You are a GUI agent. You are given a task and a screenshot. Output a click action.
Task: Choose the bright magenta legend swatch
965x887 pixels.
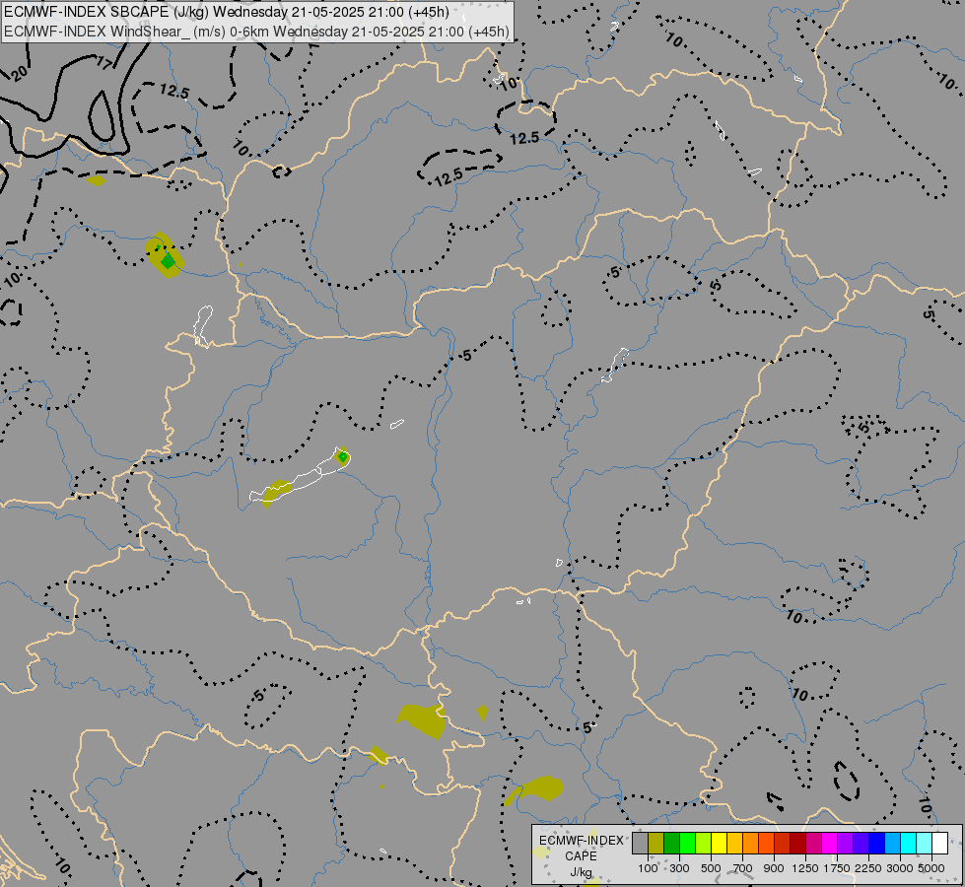pyautogui.click(x=829, y=843)
